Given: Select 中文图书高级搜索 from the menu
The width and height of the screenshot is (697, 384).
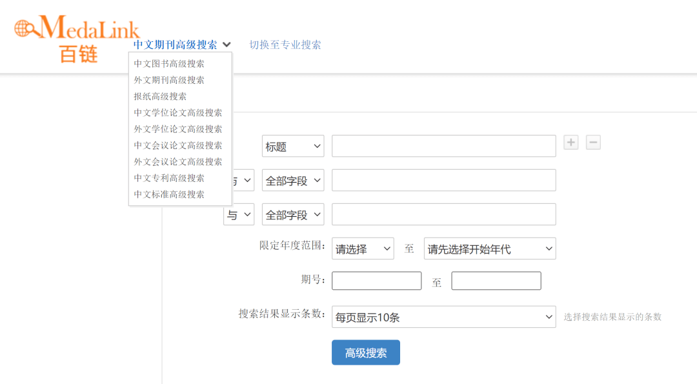Looking at the screenshot, I should [169, 63].
